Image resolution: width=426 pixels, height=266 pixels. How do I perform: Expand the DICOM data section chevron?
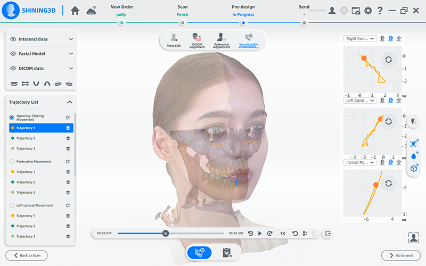click(71, 69)
